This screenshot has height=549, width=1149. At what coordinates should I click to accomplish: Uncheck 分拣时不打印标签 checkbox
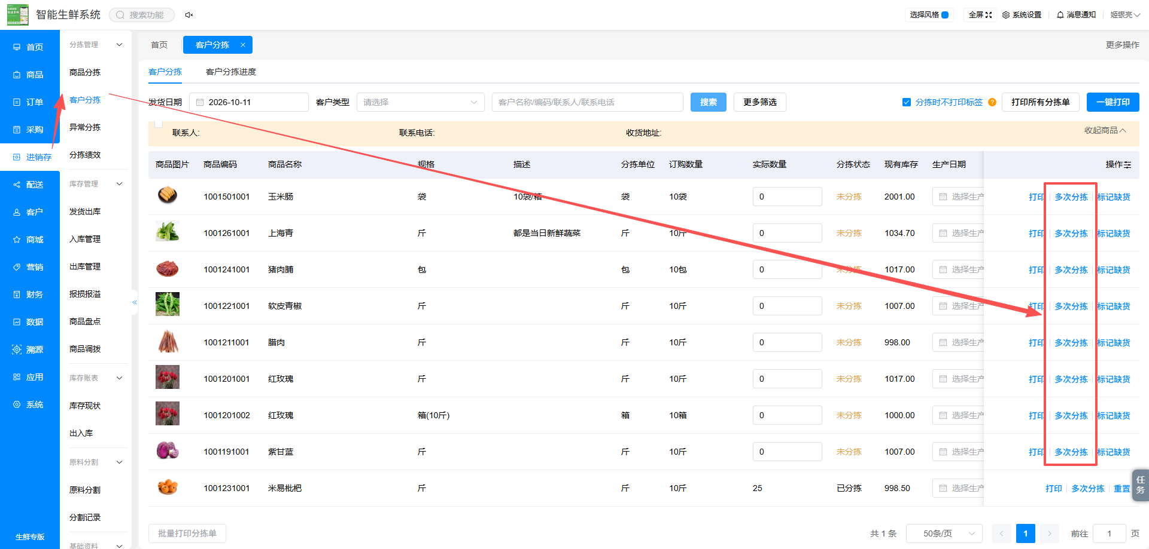tap(907, 102)
